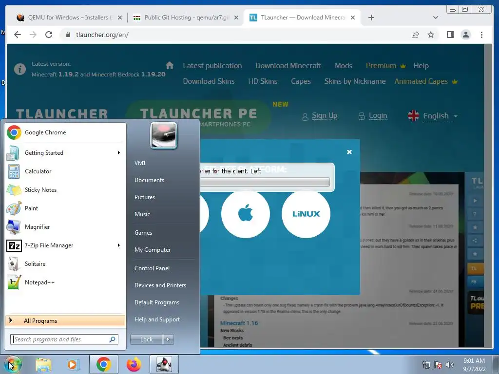Go back in Chrome history
This screenshot has width=499, height=374.
tap(18, 35)
